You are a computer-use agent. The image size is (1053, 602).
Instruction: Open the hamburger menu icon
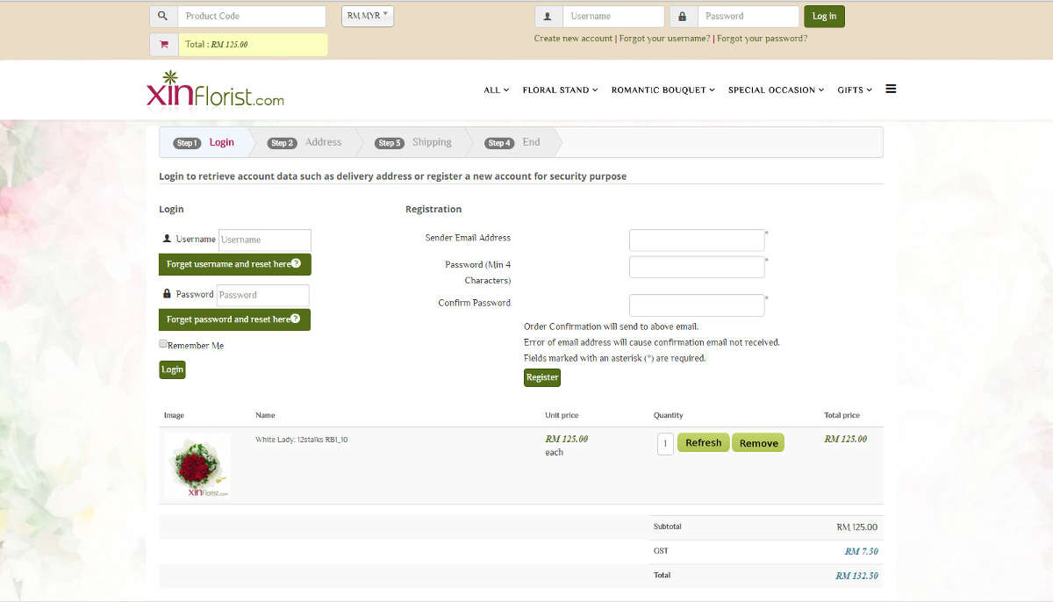click(891, 89)
